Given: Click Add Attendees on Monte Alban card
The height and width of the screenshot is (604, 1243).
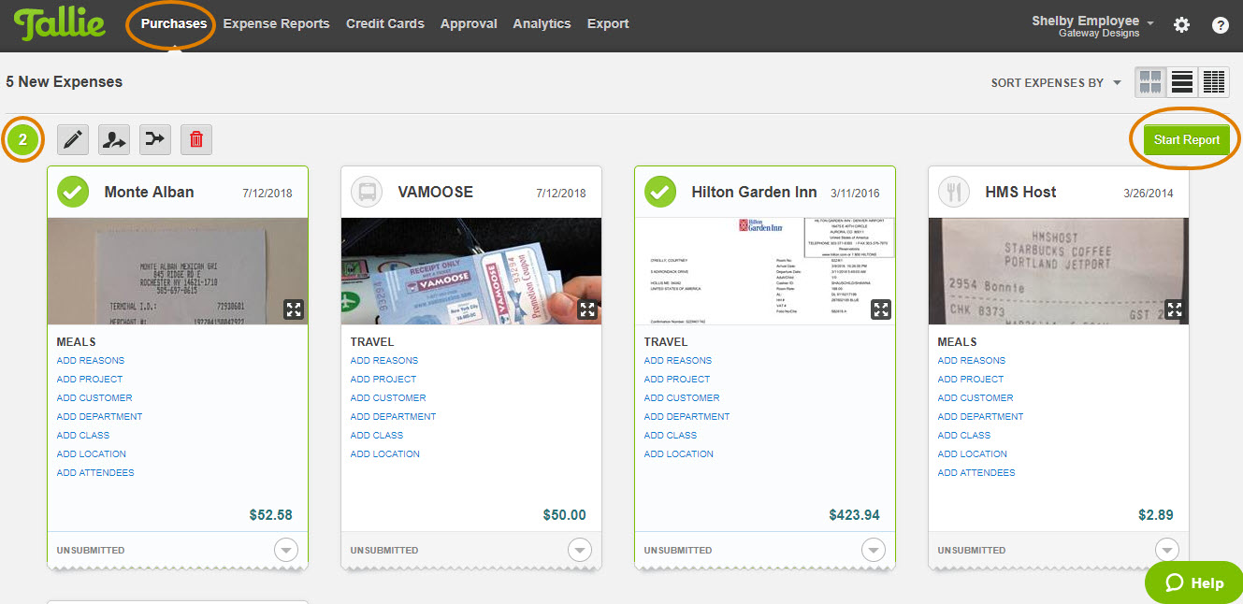Looking at the screenshot, I should (x=95, y=473).
